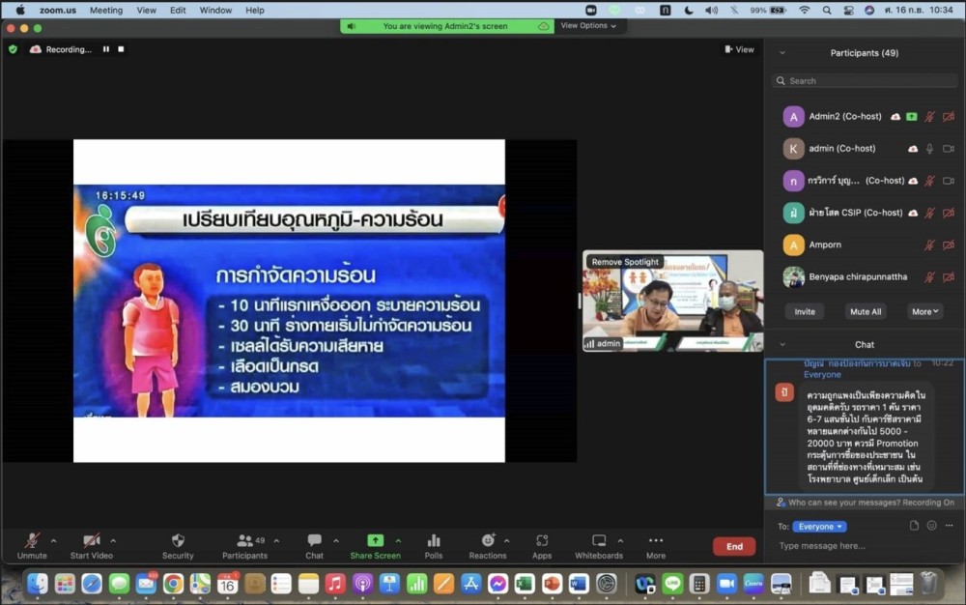The image size is (966, 605).
Task: Open the Polls icon in toolbar
Action: point(434,541)
